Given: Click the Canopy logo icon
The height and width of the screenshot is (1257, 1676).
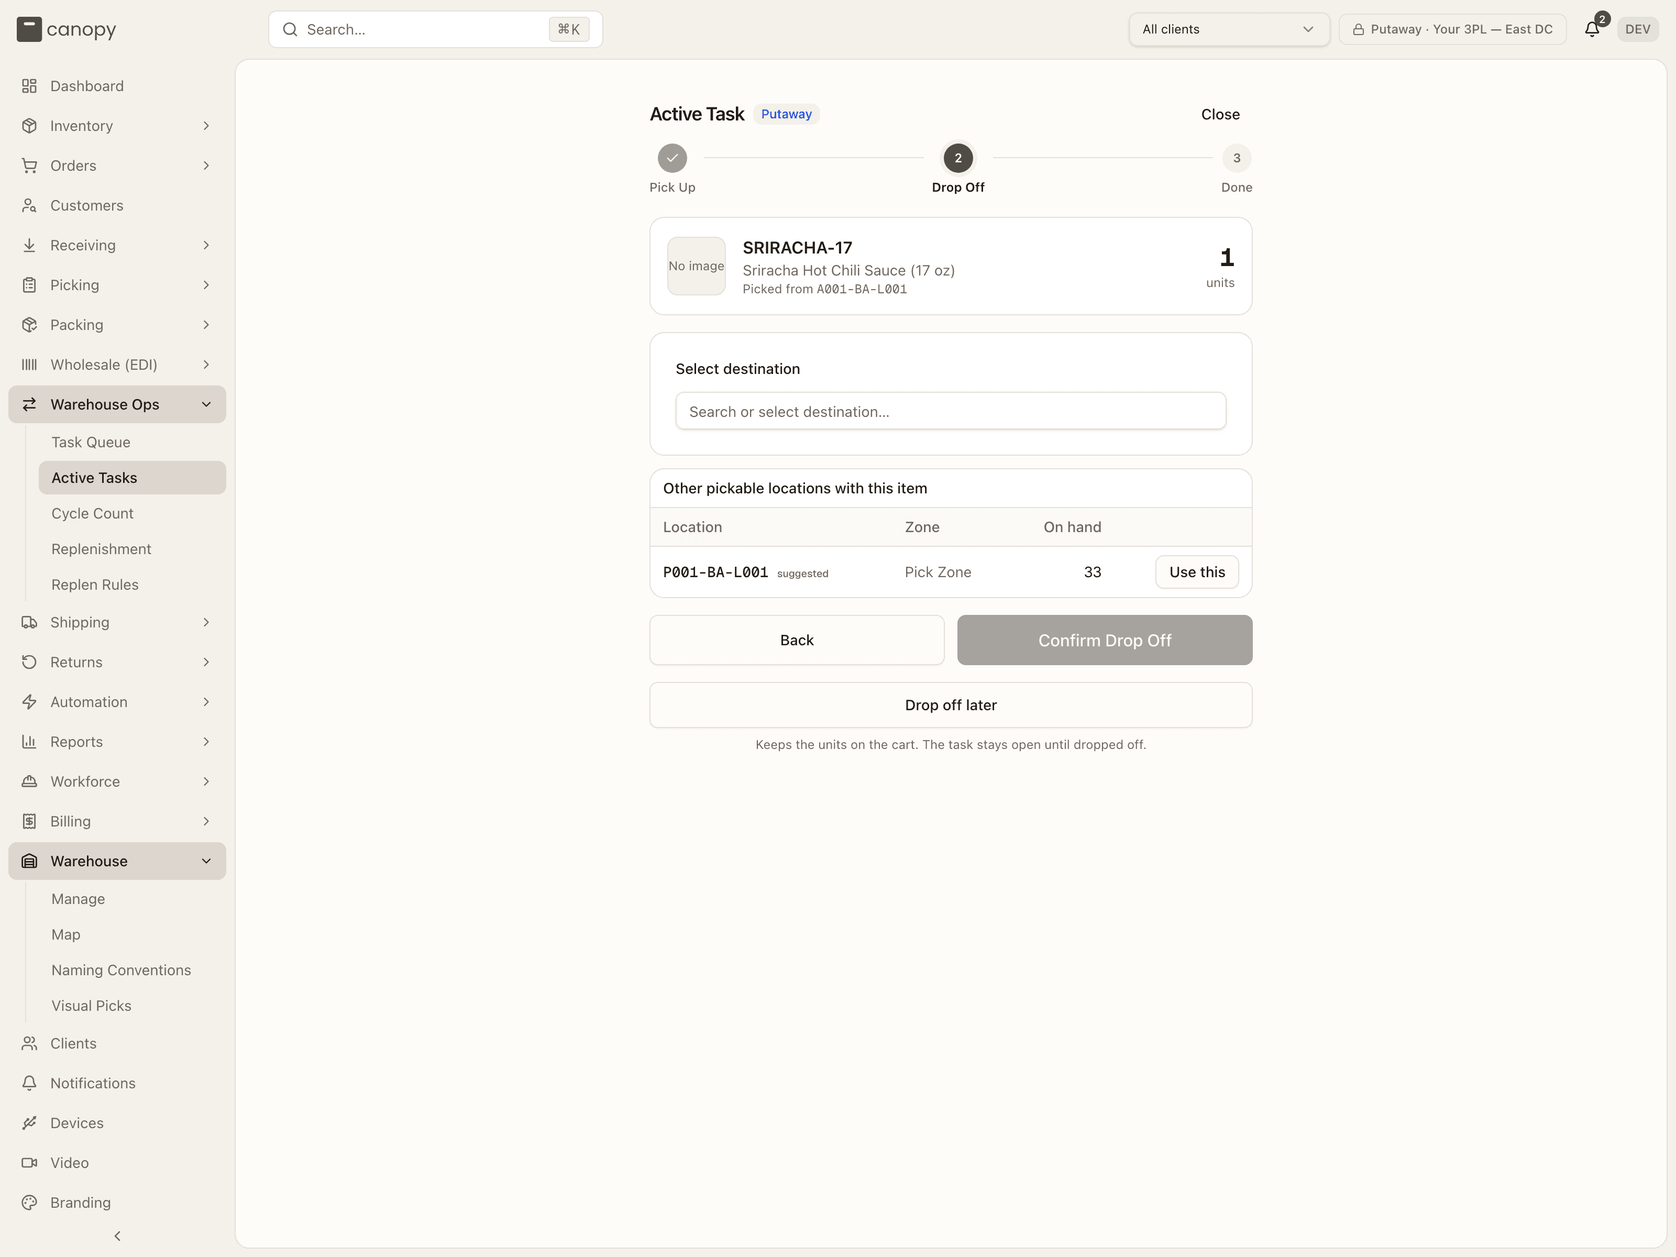Looking at the screenshot, I should [29, 29].
